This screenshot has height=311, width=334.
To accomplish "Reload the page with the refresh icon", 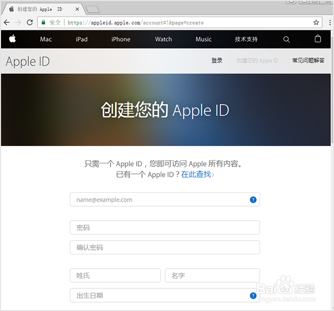I will 30,22.
